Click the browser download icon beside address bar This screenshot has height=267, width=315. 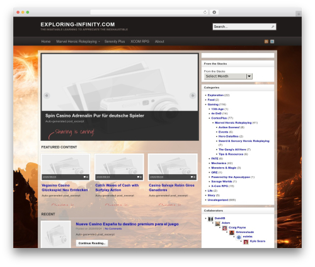tap(214, 12)
